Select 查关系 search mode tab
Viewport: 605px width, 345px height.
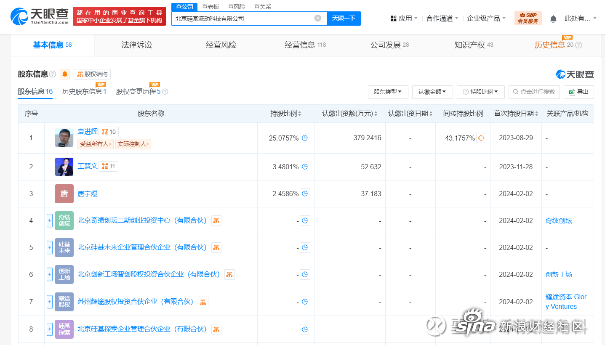pyautogui.click(x=263, y=7)
